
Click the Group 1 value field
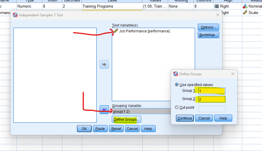coord(212,91)
